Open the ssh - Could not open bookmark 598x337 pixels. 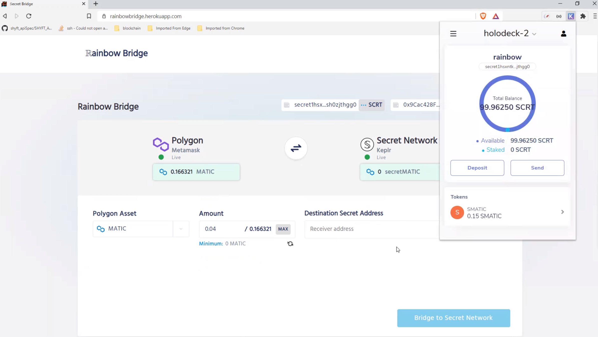[x=83, y=28]
